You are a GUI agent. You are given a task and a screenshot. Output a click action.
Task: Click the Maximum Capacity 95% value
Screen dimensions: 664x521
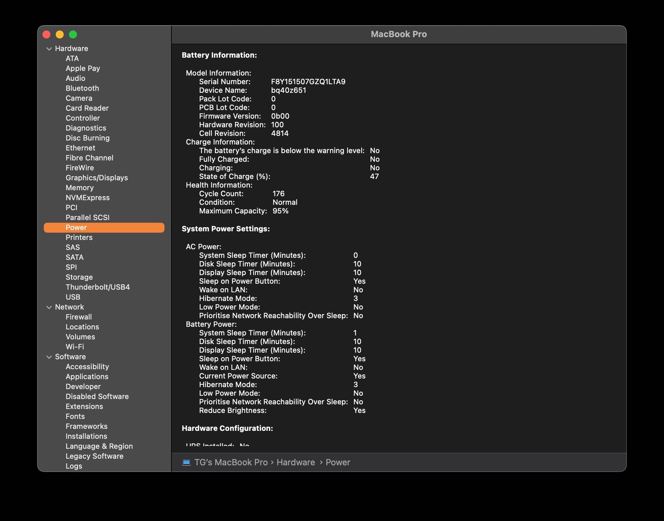click(281, 211)
